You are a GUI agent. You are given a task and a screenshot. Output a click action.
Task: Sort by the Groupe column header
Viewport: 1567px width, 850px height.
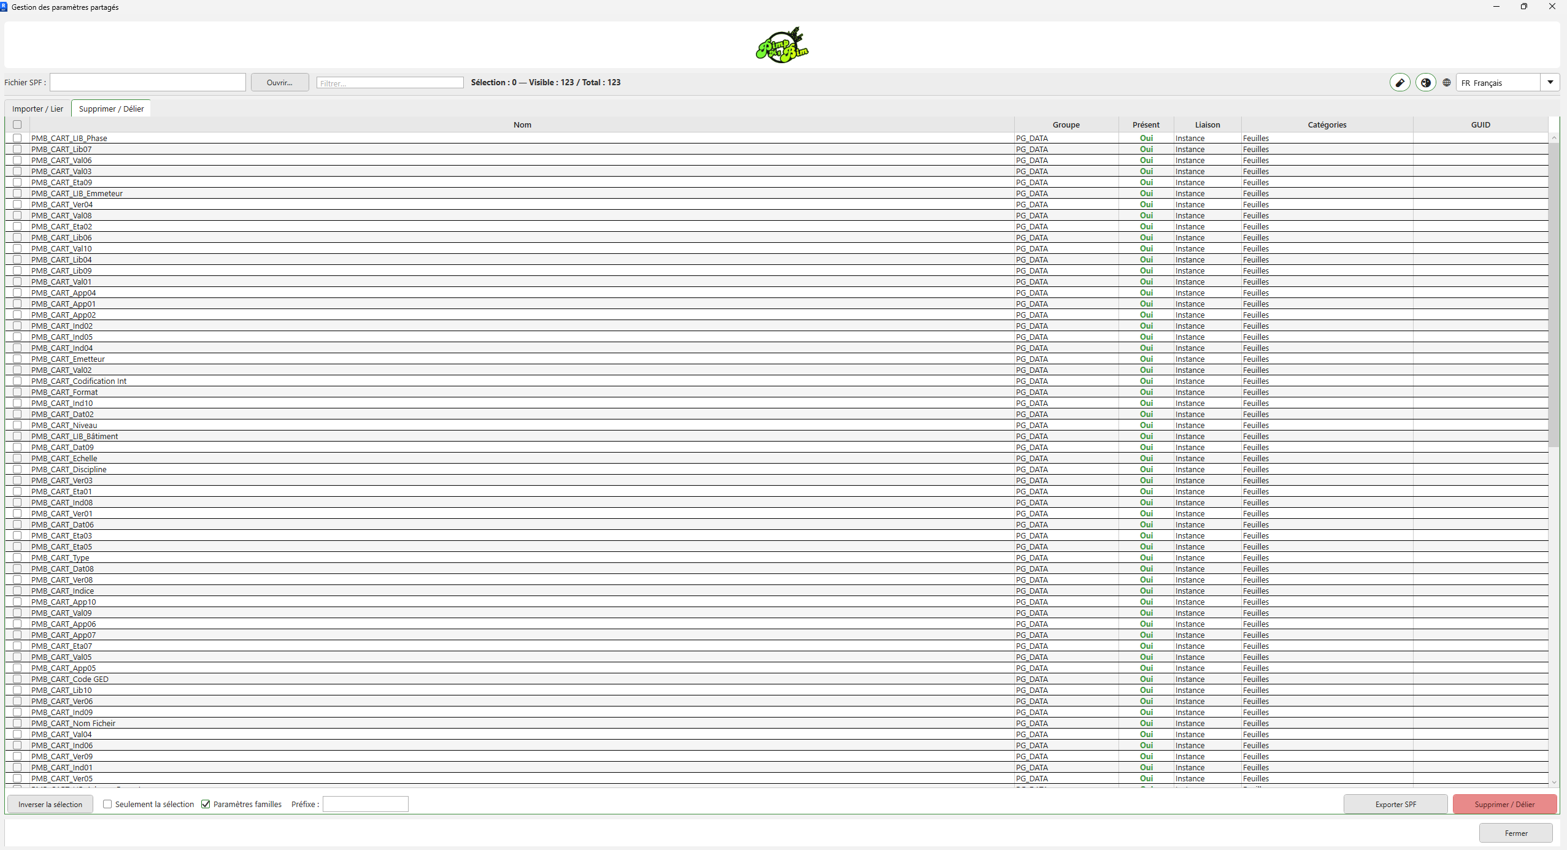(x=1066, y=124)
